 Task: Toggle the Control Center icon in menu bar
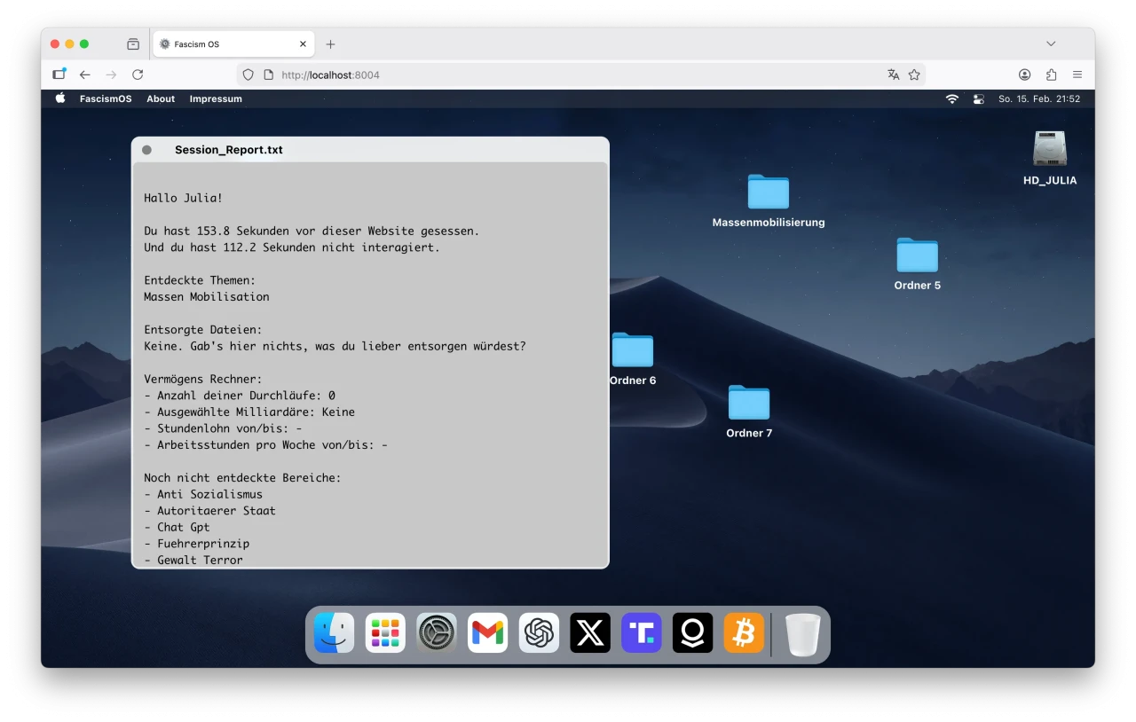tap(979, 99)
